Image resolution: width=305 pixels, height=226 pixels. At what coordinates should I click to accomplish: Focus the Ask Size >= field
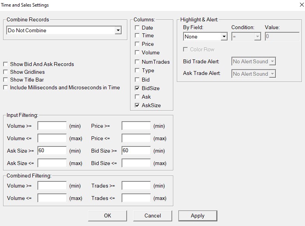pos(52,151)
